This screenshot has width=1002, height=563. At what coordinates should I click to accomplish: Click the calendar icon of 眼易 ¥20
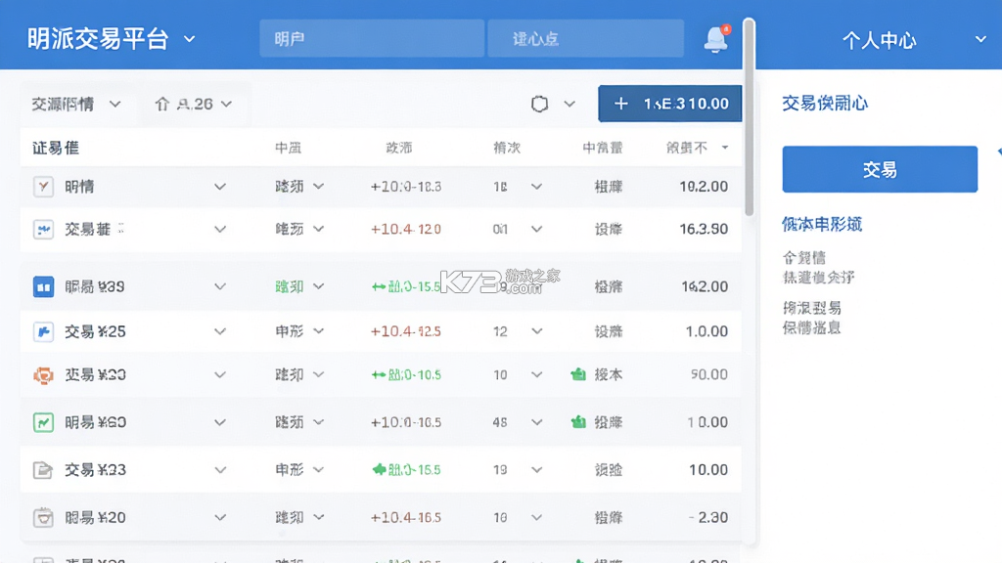coord(43,517)
